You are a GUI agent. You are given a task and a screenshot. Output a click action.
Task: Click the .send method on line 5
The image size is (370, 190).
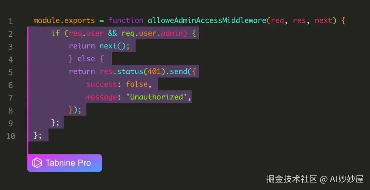pyautogui.click(x=176, y=71)
